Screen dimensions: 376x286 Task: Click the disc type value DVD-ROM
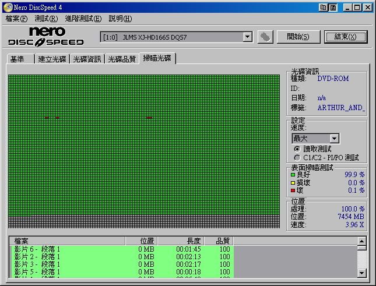pyautogui.click(x=333, y=79)
